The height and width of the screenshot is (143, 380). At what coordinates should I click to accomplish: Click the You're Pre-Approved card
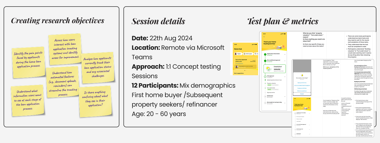point(245,63)
